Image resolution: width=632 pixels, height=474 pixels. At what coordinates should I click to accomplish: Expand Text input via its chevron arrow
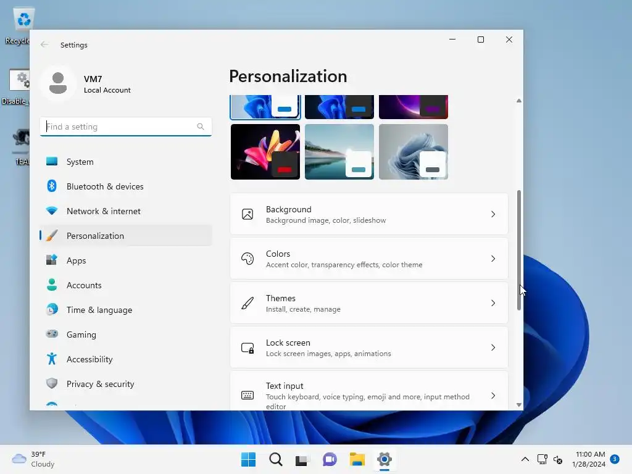493,396
